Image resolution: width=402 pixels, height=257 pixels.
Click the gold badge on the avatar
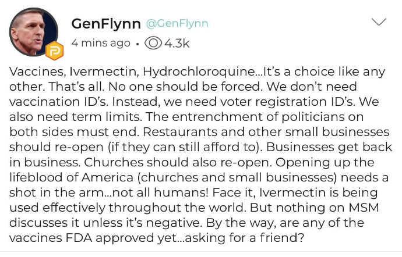(54, 52)
